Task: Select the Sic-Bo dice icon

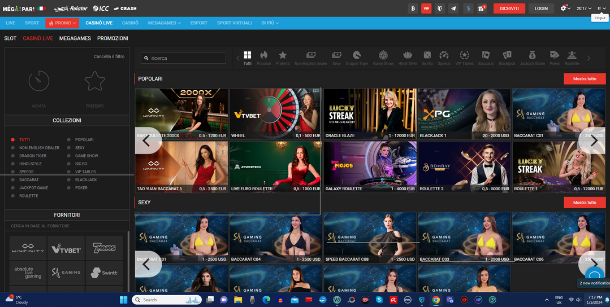Action: click(x=427, y=58)
